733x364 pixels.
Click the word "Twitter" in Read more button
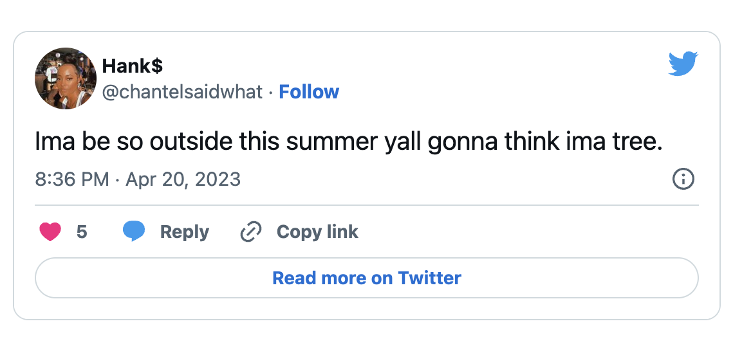click(x=429, y=278)
